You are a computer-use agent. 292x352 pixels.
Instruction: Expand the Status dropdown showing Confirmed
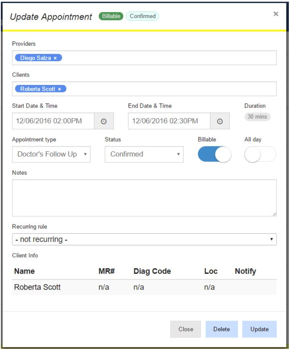coord(144,154)
